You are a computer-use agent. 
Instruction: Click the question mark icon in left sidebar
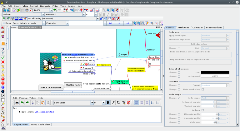(3, 49)
